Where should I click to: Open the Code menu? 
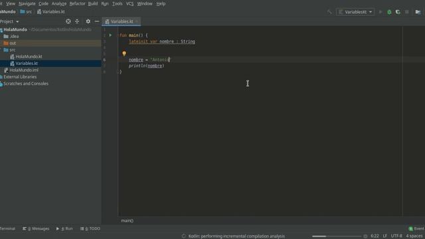pos(43,3)
